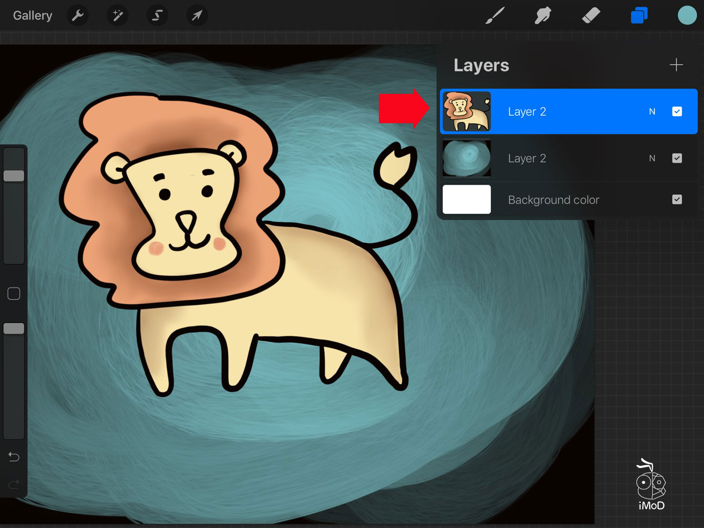Open the Actions wrench menu

pos(78,16)
